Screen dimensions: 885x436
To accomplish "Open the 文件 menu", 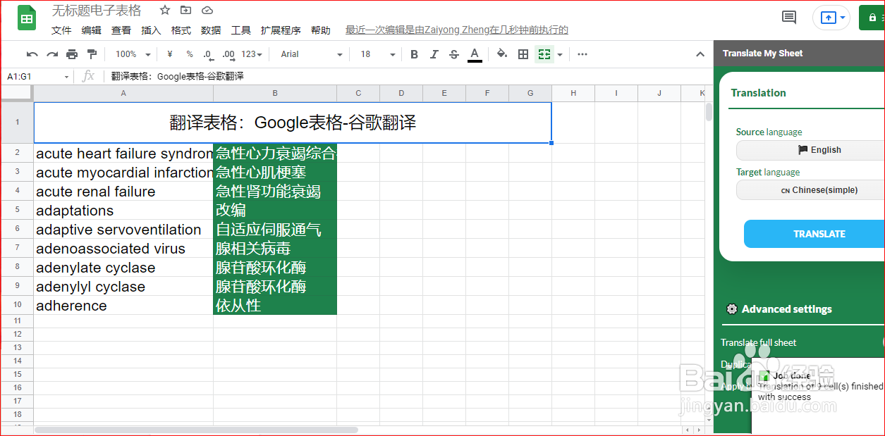I will 62,30.
